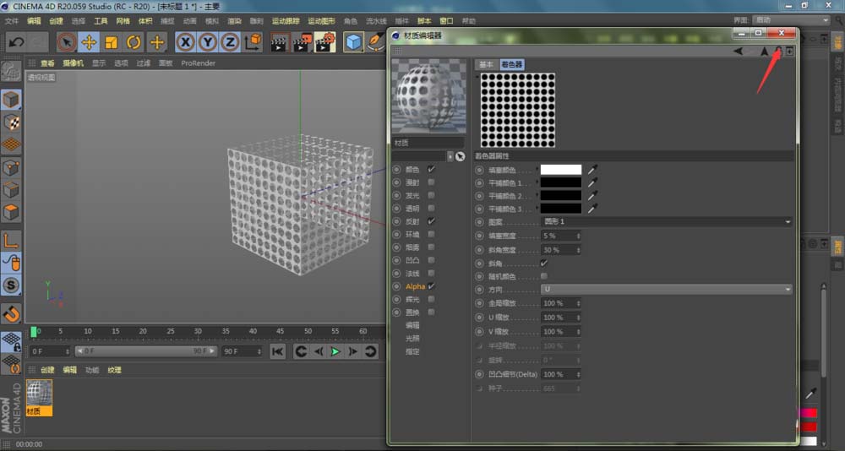
Task: Toggle the Y axis lock
Action: pos(208,42)
